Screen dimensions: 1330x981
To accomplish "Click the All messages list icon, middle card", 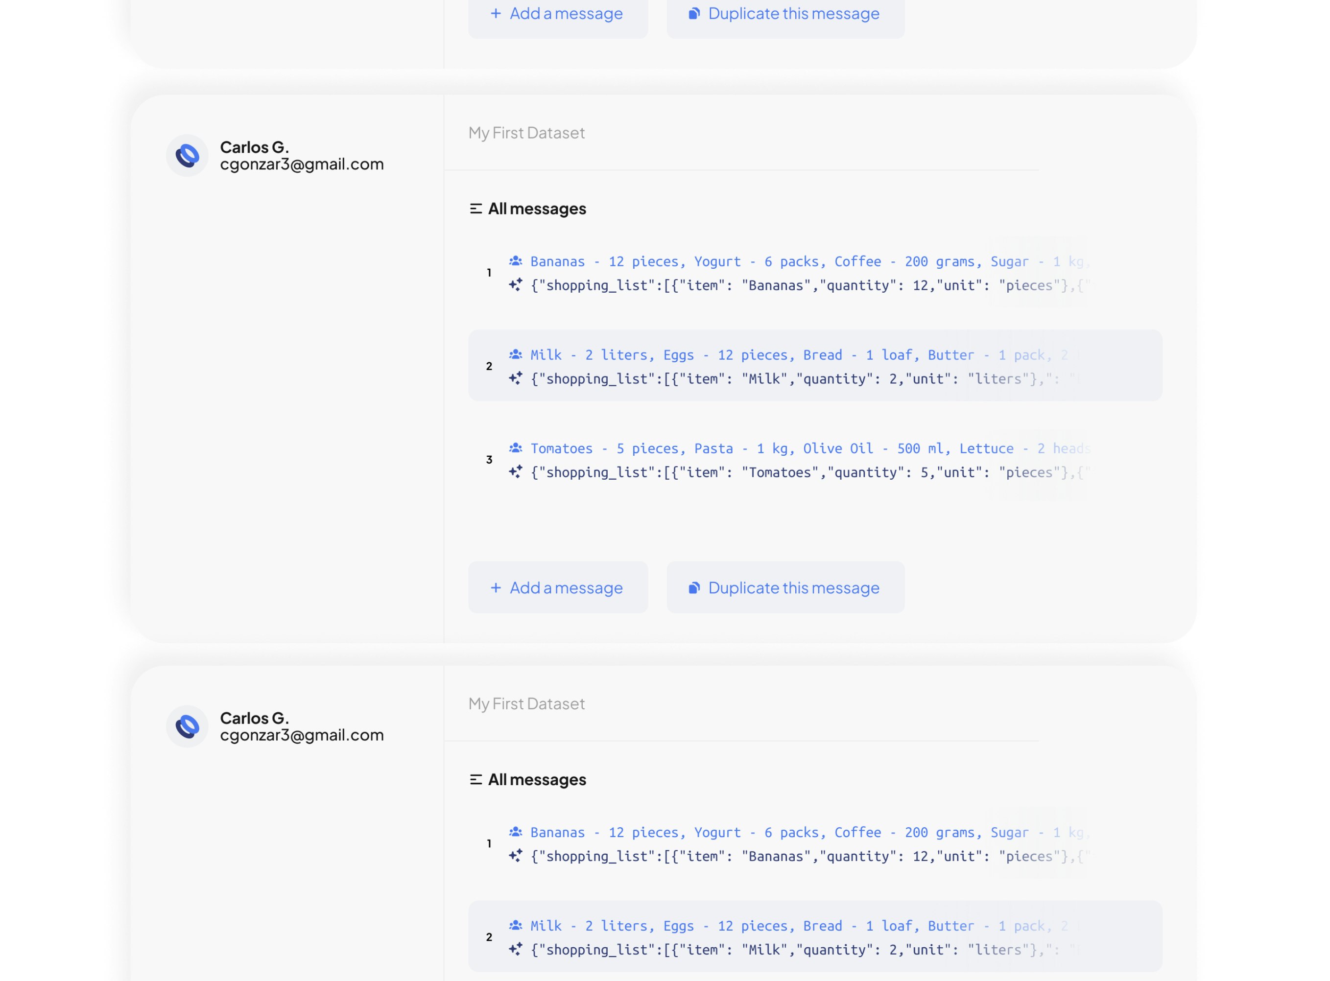I will click(475, 209).
